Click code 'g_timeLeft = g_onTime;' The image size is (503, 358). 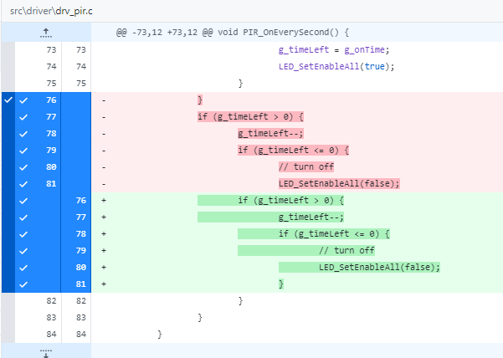click(334, 49)
